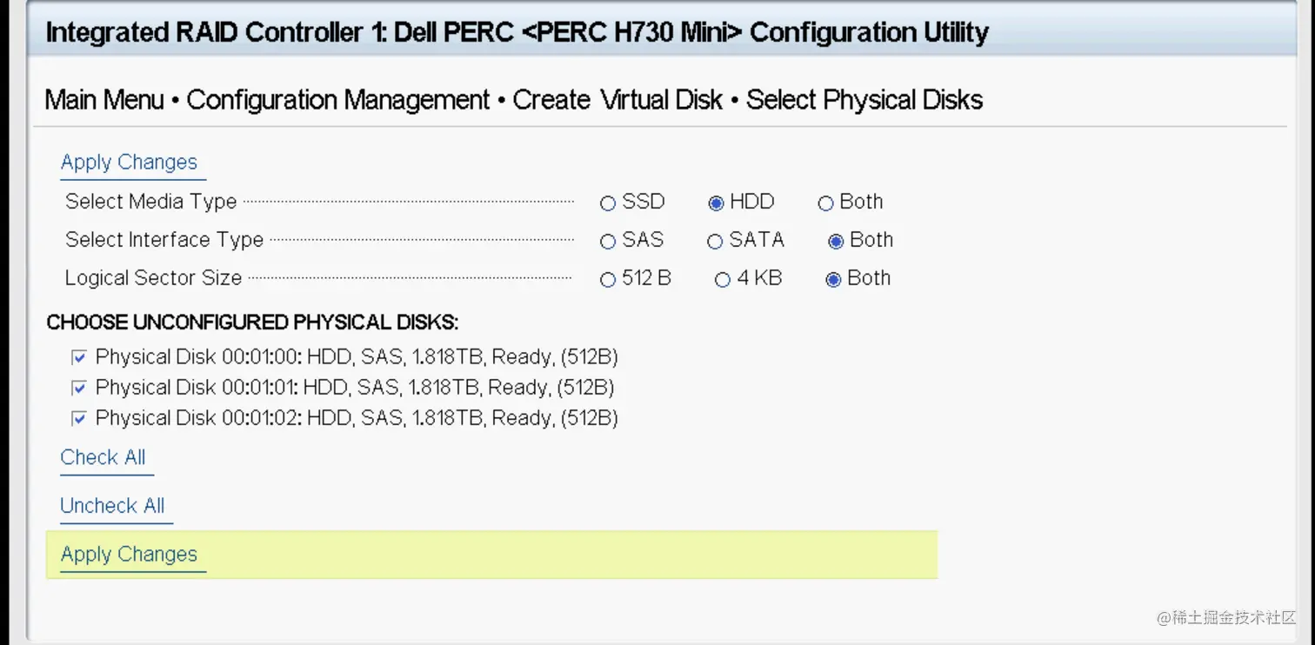This screenshot has width=1315, height=645.
Task: Click the top Apply Changes link
Action: pyautogui.click(x=129, y=163)
